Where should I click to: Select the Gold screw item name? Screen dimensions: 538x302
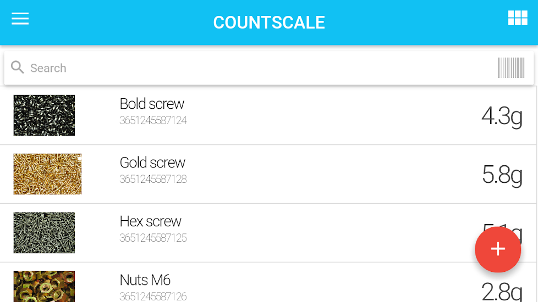152,163
